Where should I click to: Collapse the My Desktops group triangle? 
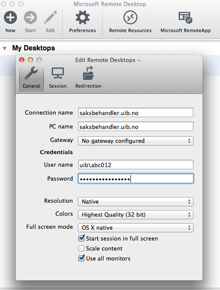click(x=5, y=48)
